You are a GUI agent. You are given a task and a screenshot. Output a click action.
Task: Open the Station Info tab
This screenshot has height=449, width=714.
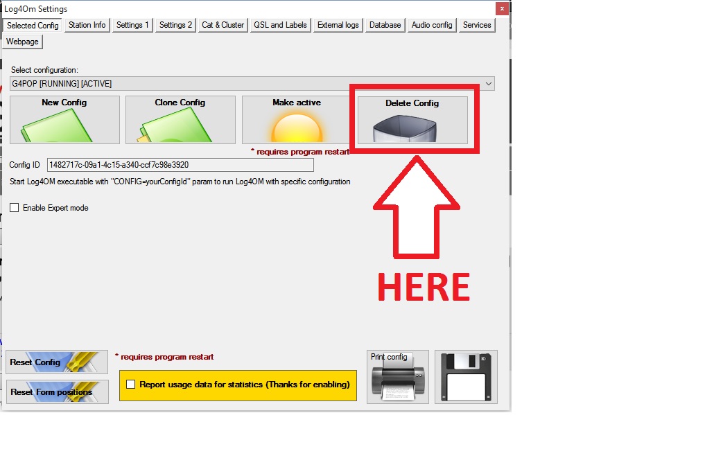(87, 25)
